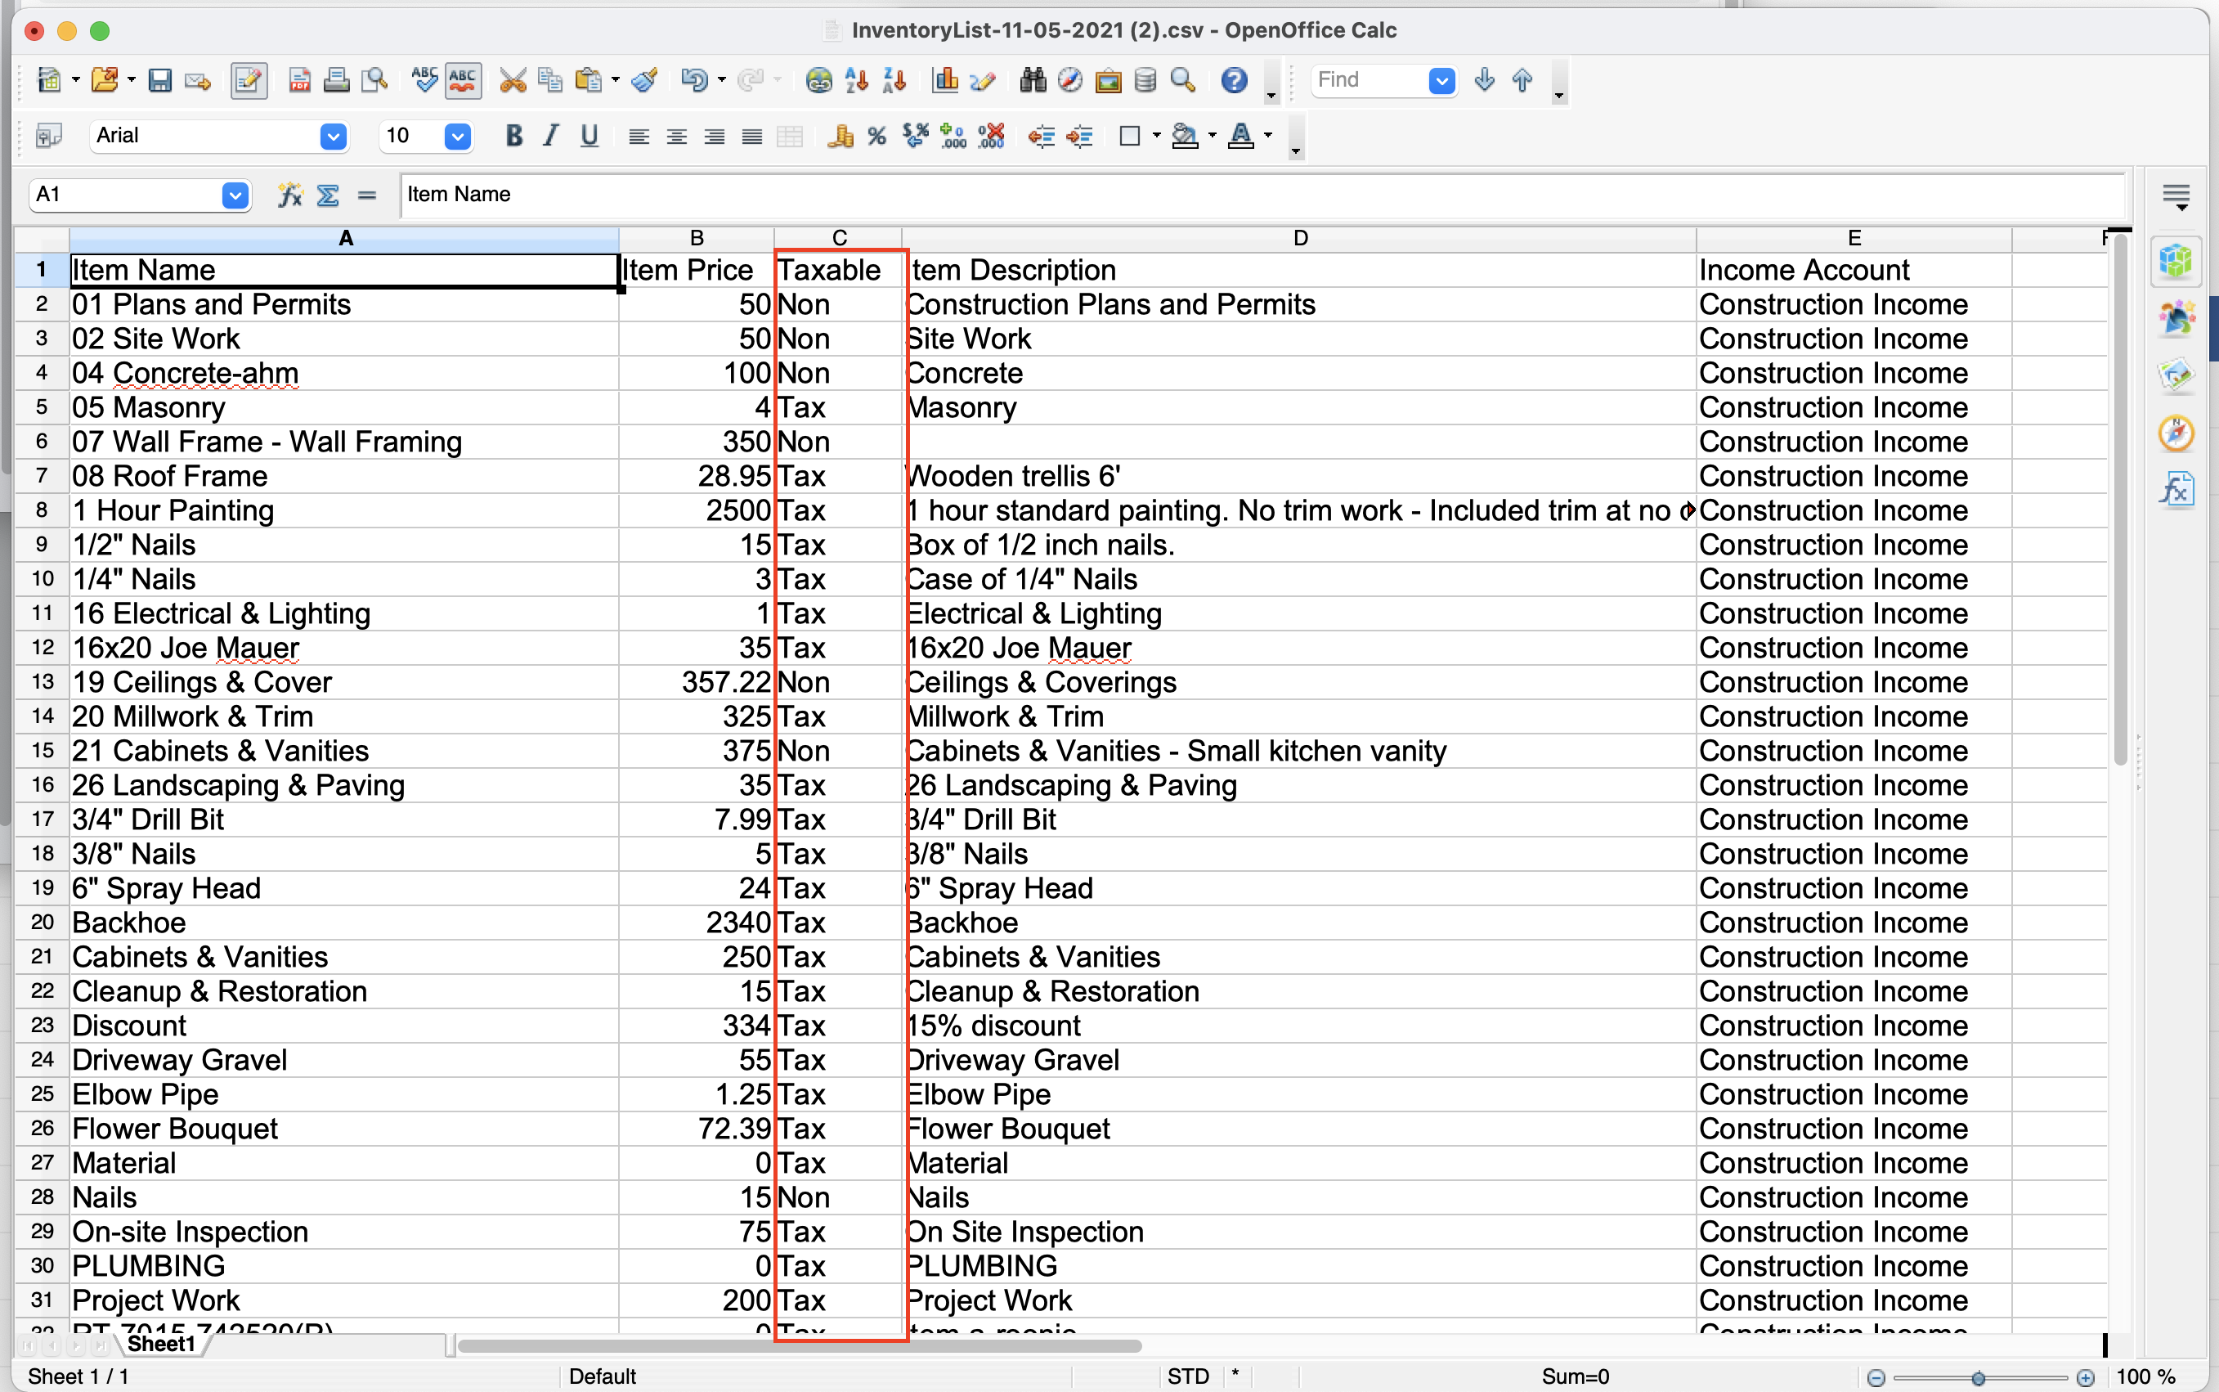
Task: Run the spelling check tool
Action: tap(424, 81)
